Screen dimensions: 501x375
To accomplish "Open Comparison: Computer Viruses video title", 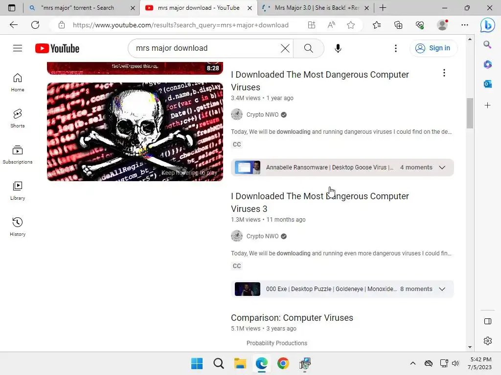I will pos(292,317).
